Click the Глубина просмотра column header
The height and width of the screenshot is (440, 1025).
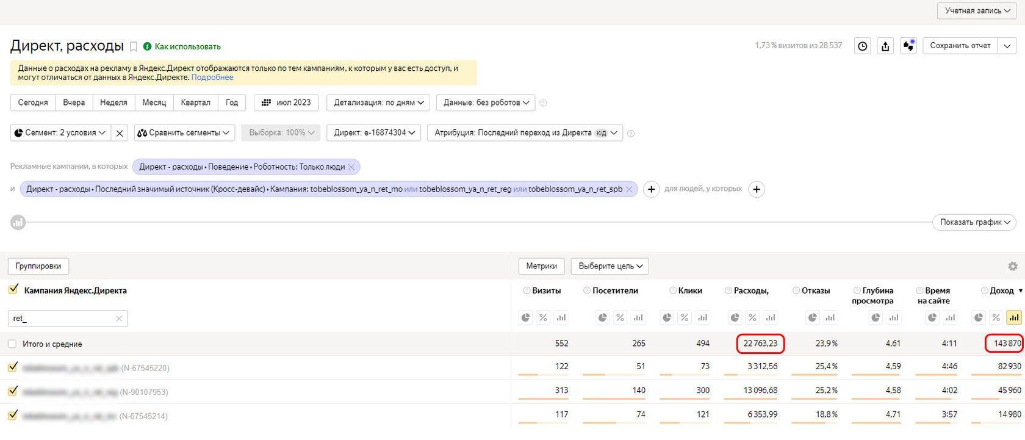pos(873,296)
